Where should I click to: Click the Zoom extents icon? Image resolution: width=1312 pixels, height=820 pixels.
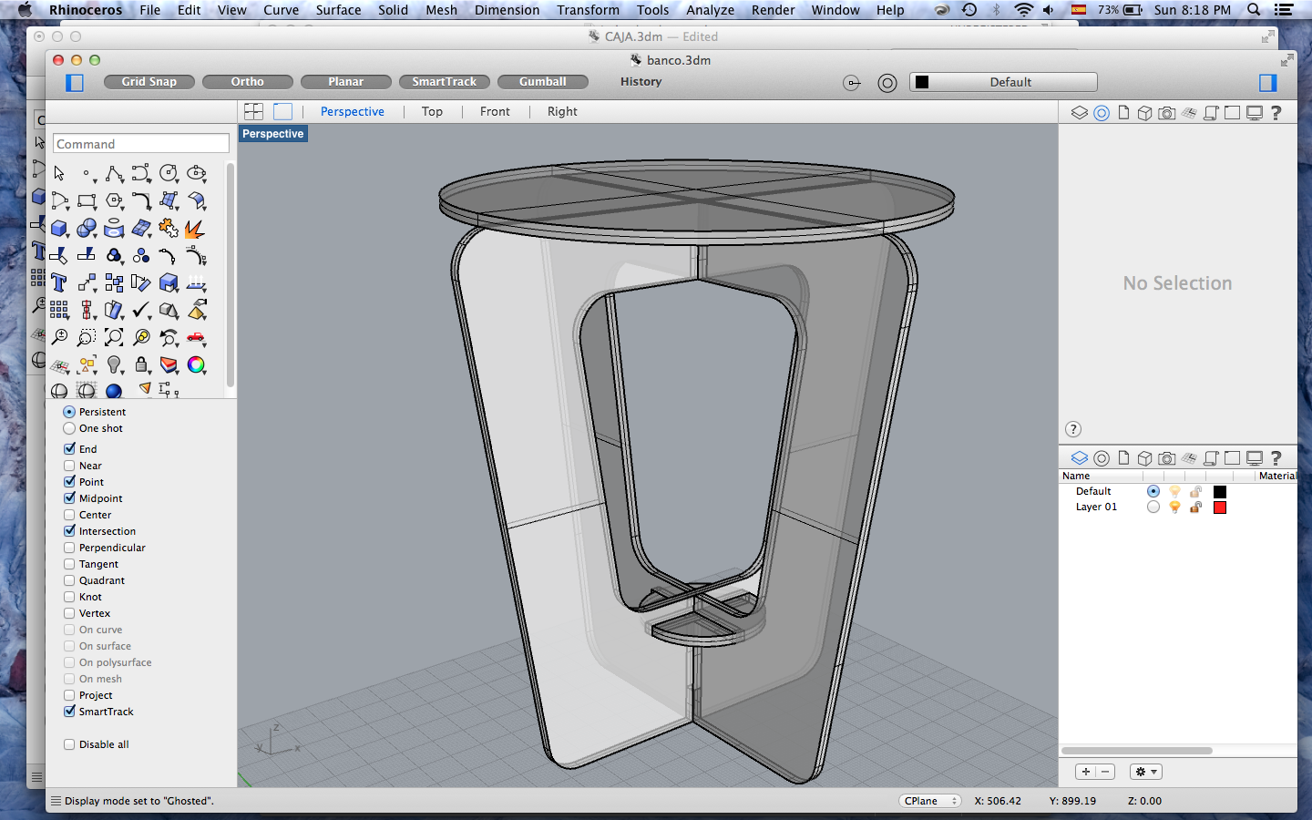pos(114,337)
